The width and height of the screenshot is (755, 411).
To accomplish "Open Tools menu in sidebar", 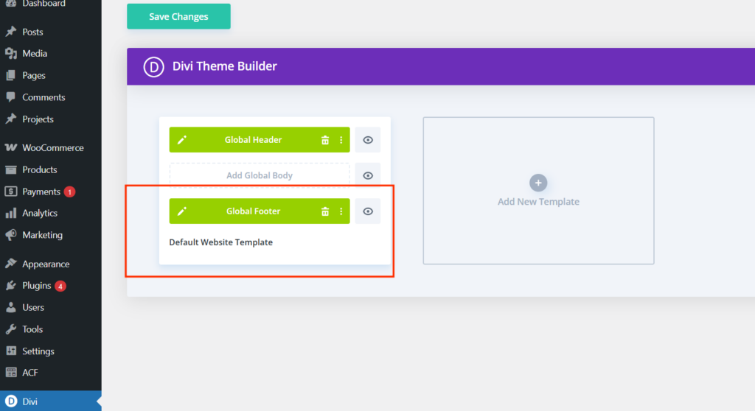I will [51, 330].
